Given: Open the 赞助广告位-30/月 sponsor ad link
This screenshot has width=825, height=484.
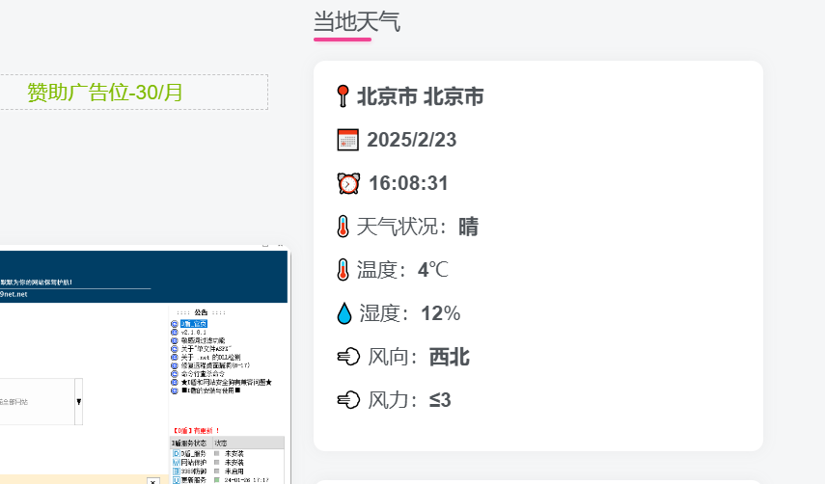Looking at the screenshot, I should point(105,93).
